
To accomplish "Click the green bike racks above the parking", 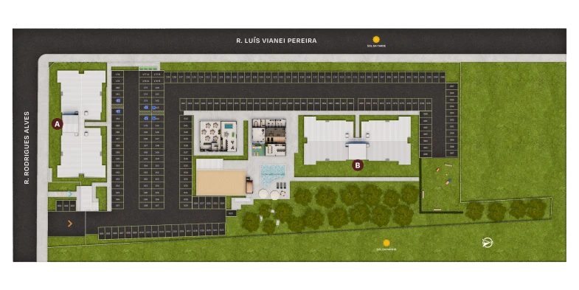I will click(x=148, y=69).
